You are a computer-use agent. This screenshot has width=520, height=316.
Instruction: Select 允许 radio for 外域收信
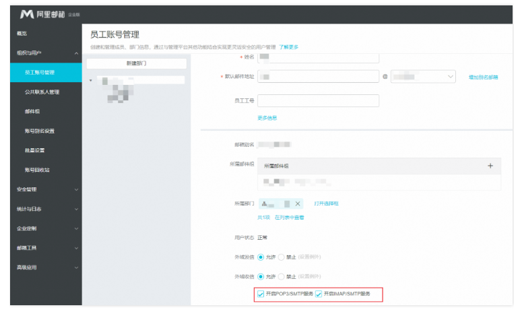(x=261, y=276)
